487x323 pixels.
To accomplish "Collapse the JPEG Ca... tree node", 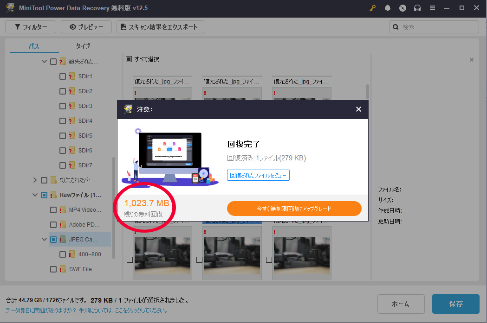I will tap(45, 239).
